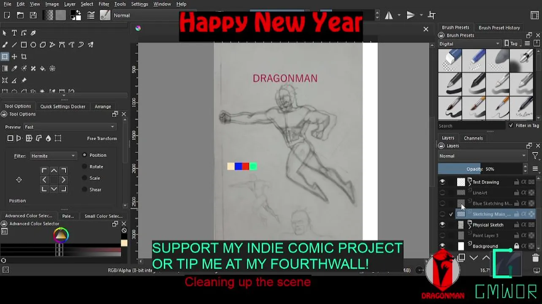This screenshot has width=542, height=304.
Task: Open the pattern fill chooser
Action: click(x=61, y=15)
